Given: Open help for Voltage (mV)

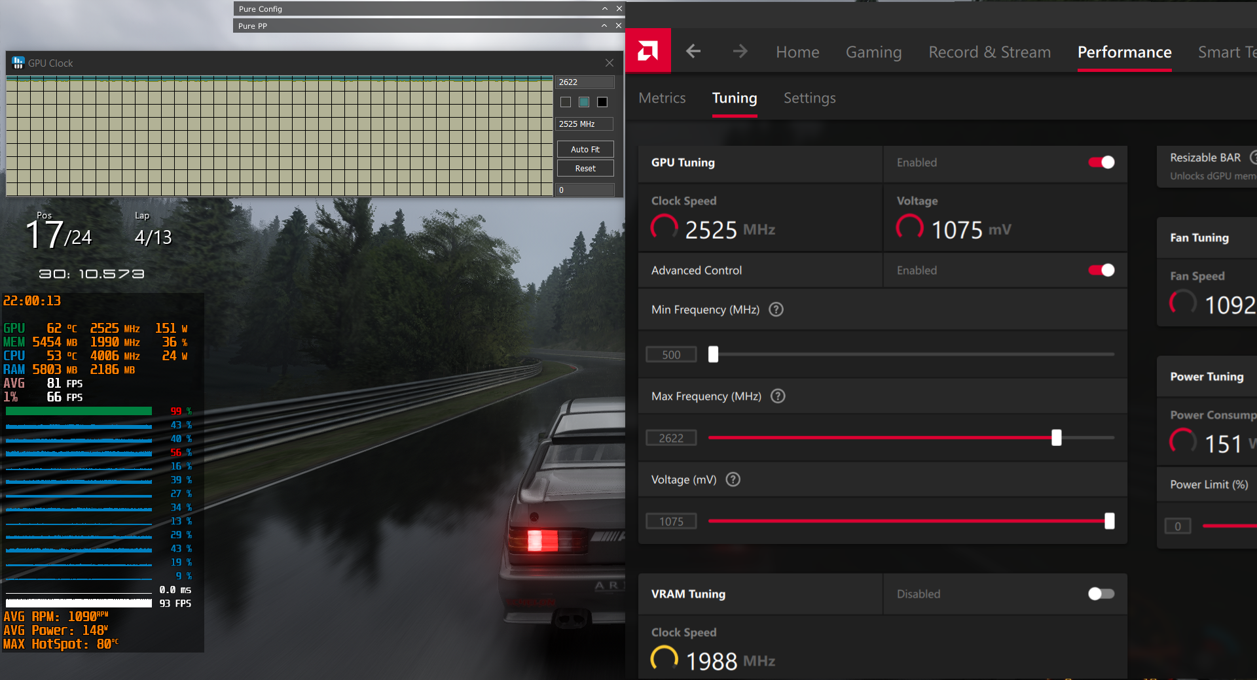Looking at the screenshot, I should point(733,479).
